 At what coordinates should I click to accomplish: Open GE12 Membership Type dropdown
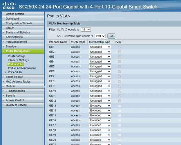100,101
